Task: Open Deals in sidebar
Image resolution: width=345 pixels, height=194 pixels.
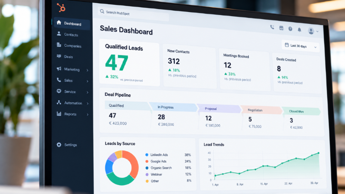Action: coord(68,57)
